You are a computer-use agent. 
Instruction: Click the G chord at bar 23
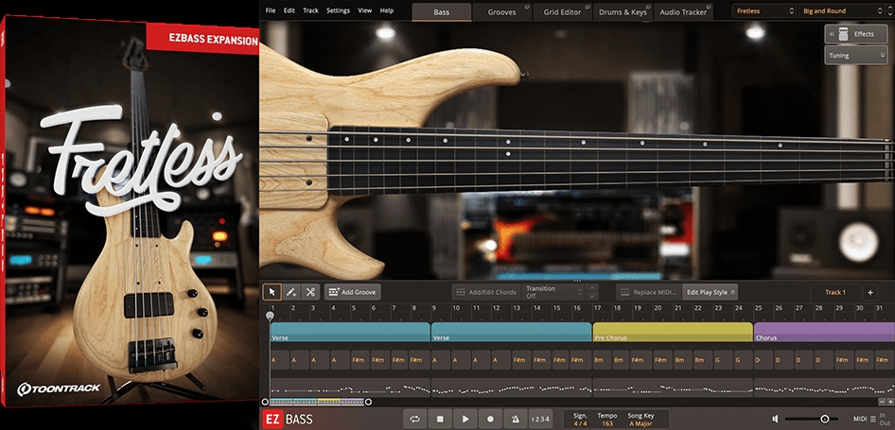pos(723,360)
